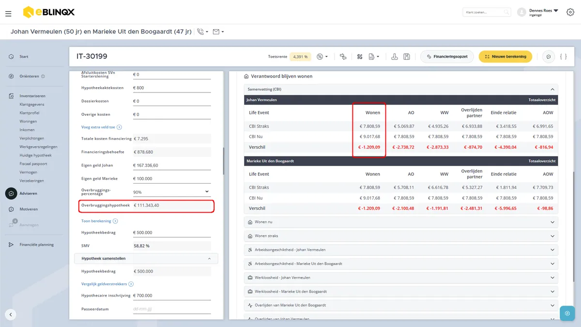This screenshot has height=327, width=581.
Task: Open Klantgegevens in the sidebar
Action: [32, 104]
